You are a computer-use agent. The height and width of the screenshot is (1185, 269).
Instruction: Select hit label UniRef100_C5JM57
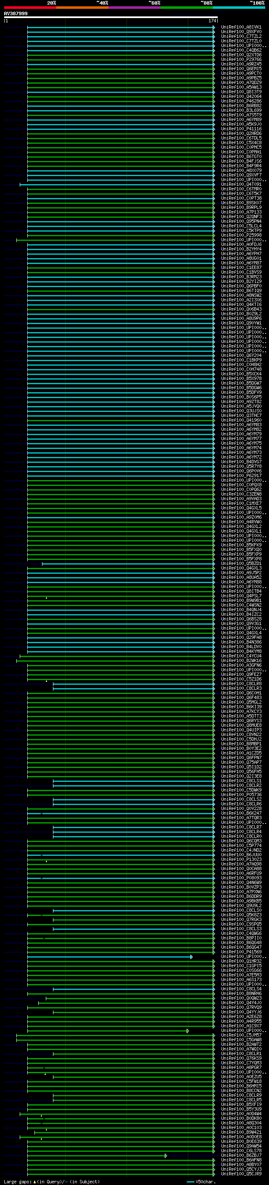click(x=241, y=1035)
